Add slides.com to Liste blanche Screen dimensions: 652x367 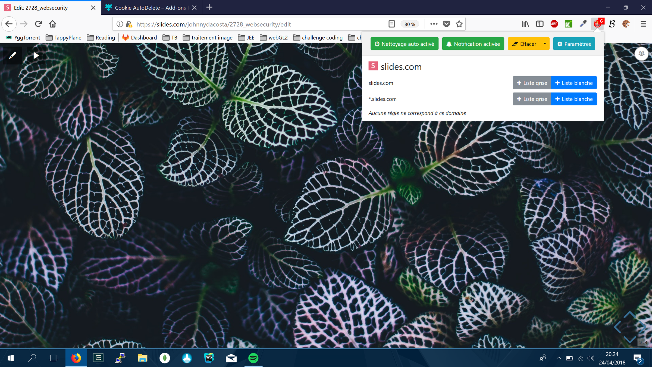[x=574, y=83]
